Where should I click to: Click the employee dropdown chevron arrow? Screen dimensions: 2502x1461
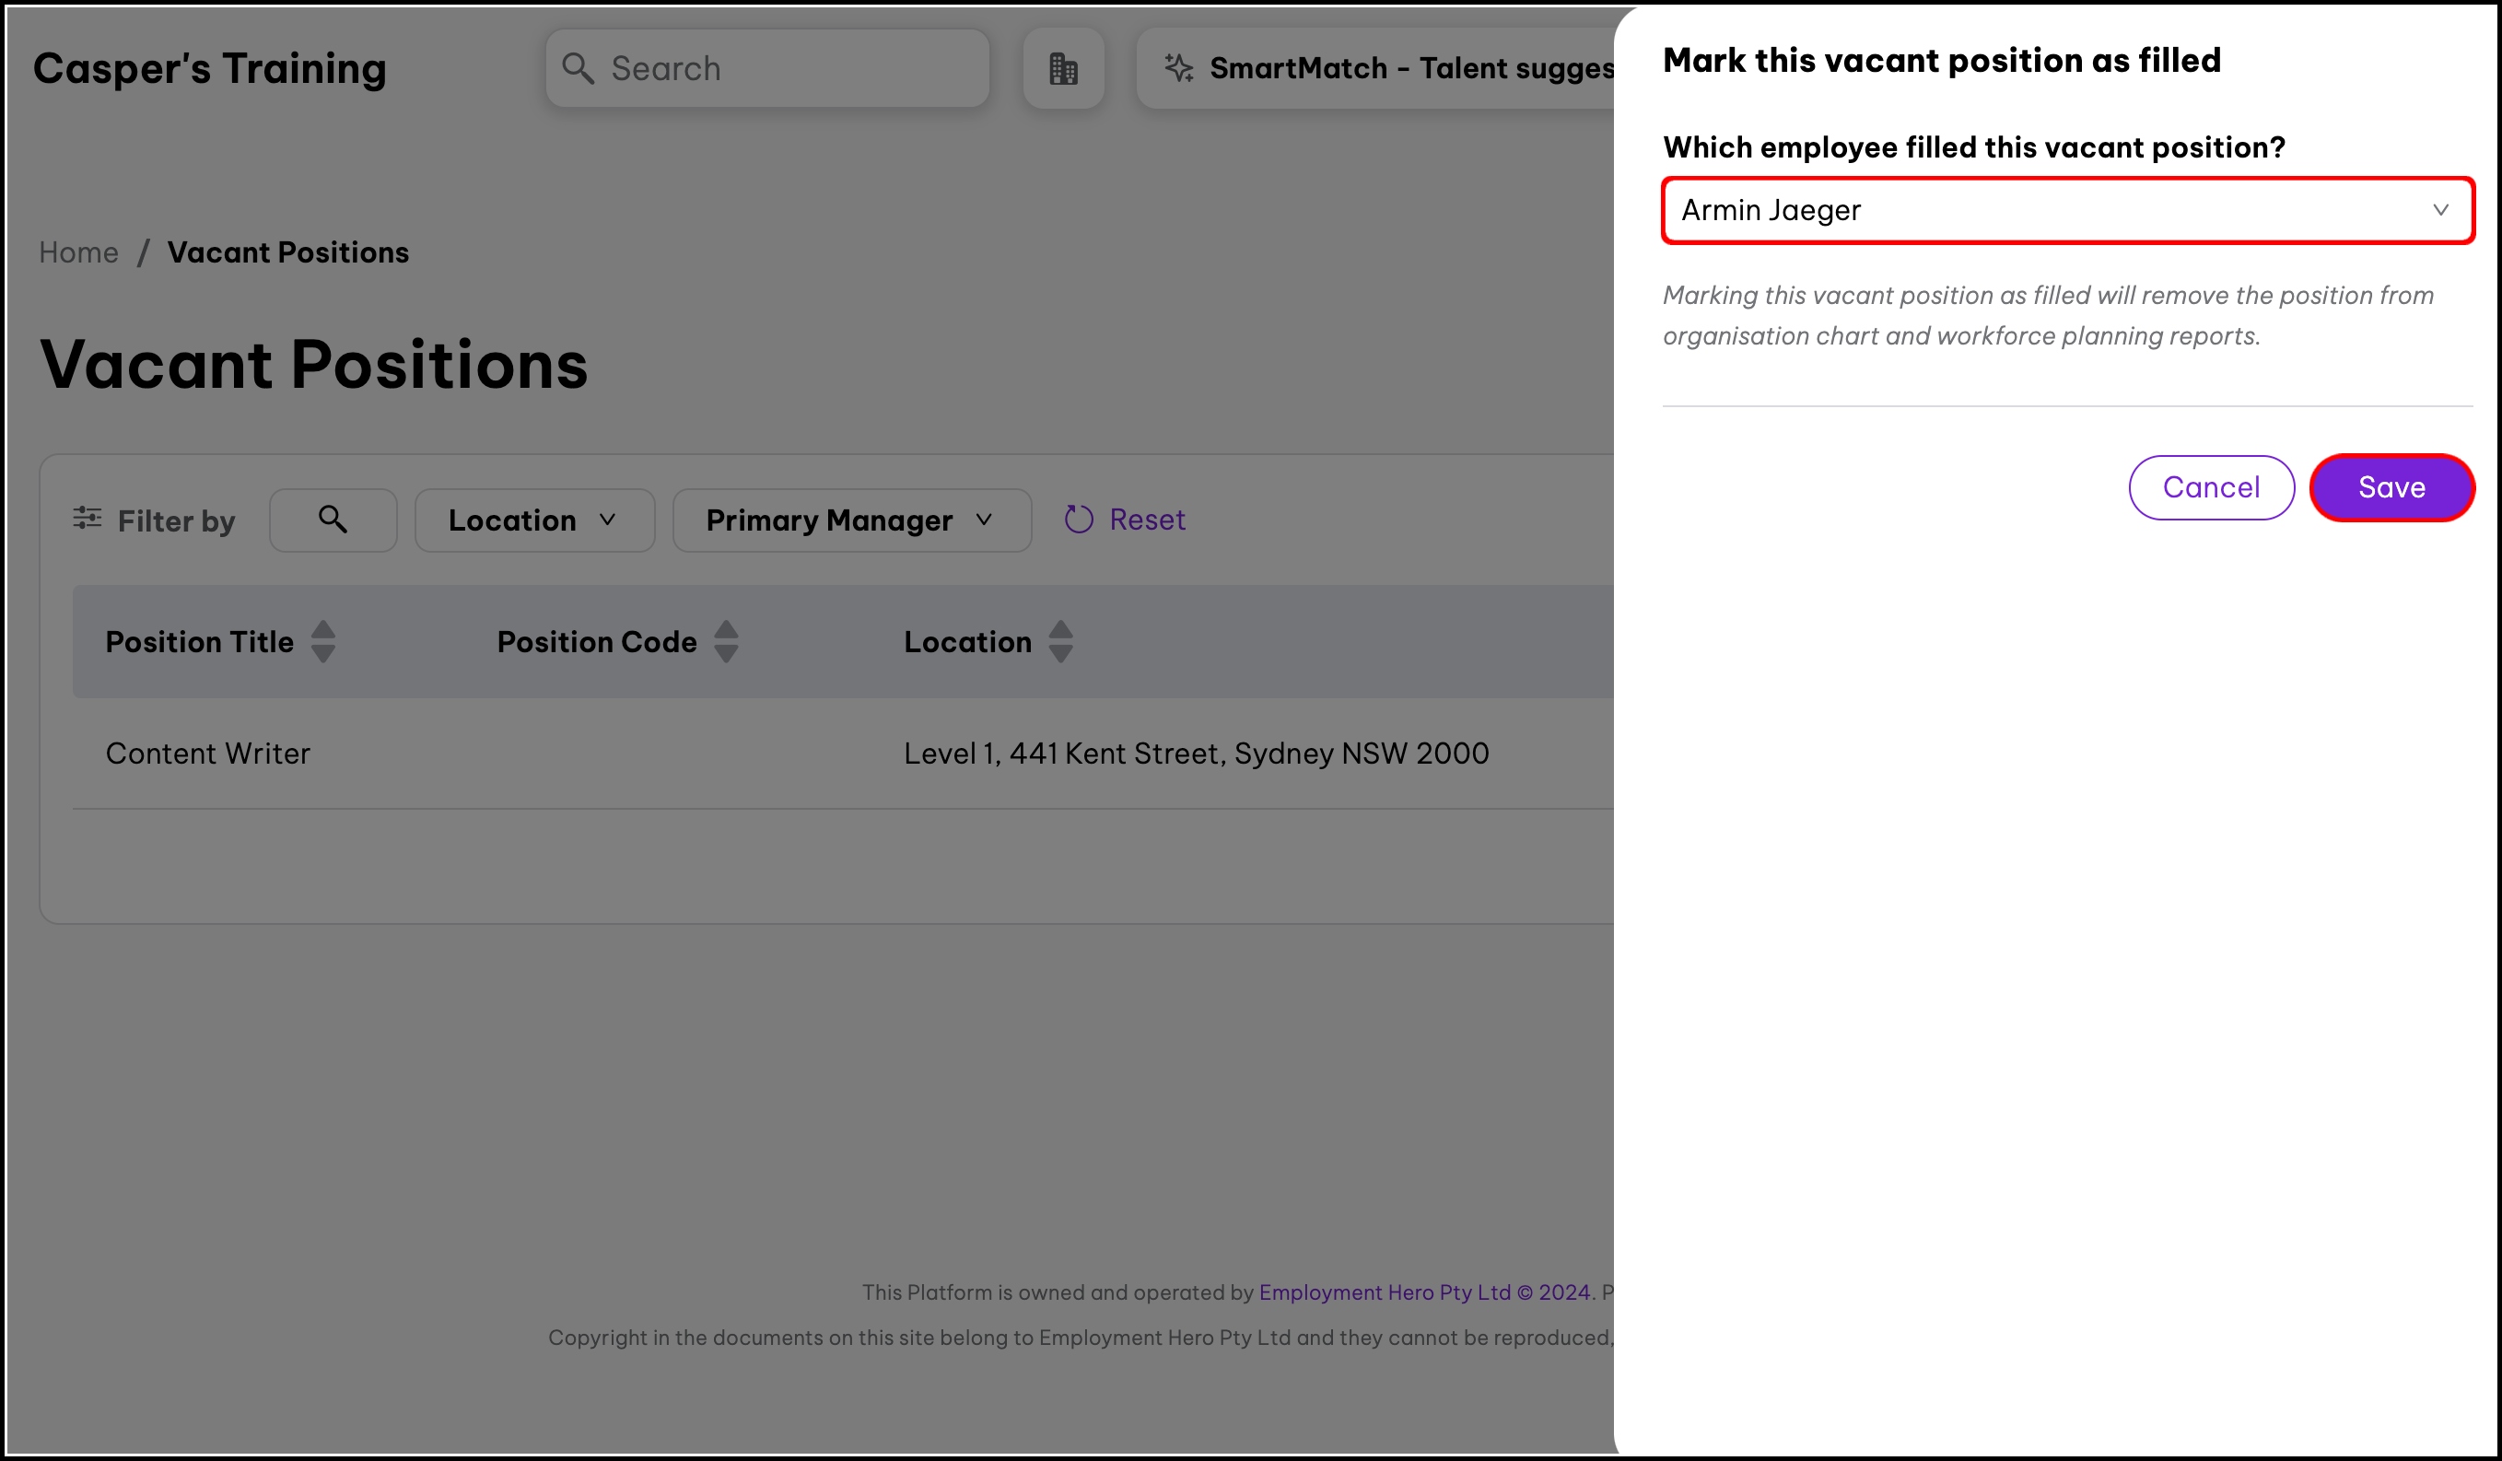click(2439, 210)
